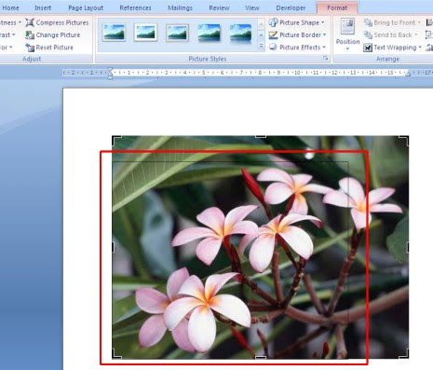This screenshot has height=370, width=433.
Task: Open the Position dropdown arrow
Action: tap(347, 49)
